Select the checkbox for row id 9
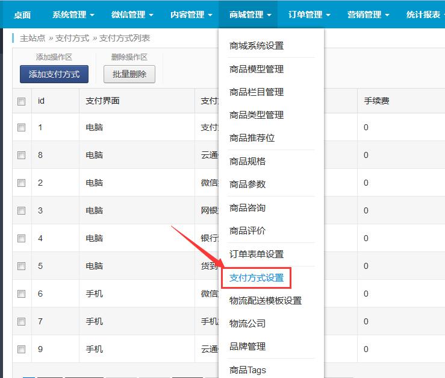The width and height of the screenshot is (445, 378). click(22, 350)
